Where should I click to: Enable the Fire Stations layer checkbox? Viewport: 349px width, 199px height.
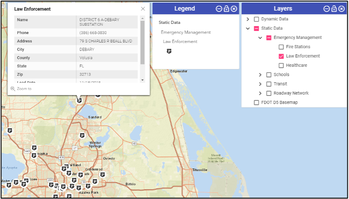pos(281,47)
